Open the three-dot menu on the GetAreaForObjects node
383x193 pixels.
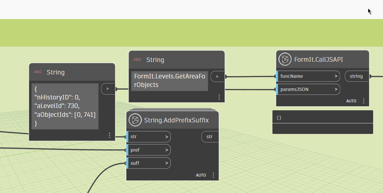click(x=219, y=97)
